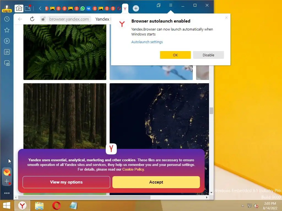The image size is (282, 211).
Task: Click the network tray icon
Action: click(x=250, y=206)
